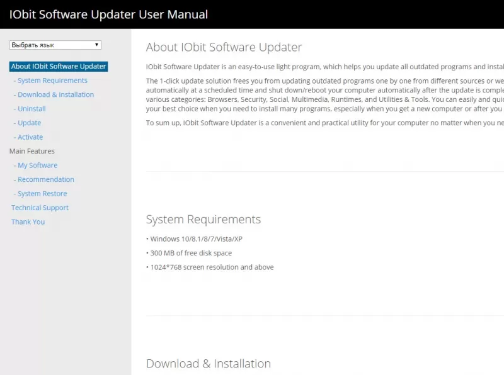The image size is (504, 375).
Task: Navigate to Activate in sidebar
Action: point(30,137)
